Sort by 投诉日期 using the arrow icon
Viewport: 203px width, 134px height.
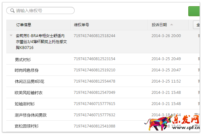171,25
